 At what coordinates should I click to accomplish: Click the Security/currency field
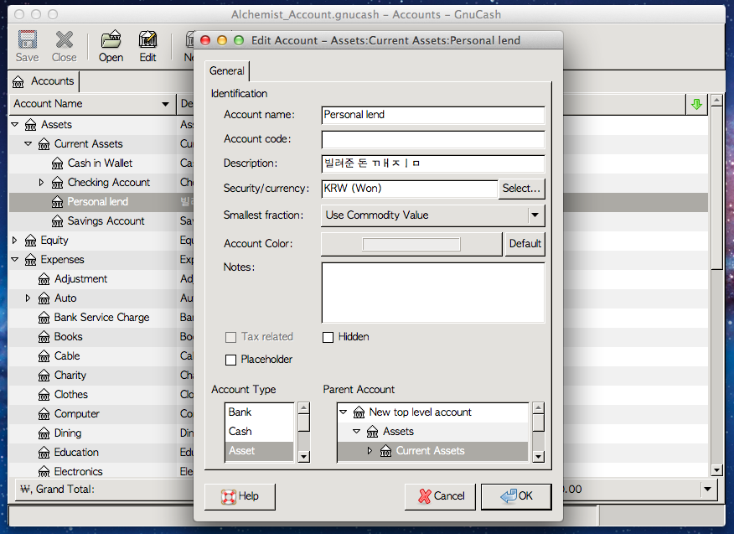click(x=410, y=189)
